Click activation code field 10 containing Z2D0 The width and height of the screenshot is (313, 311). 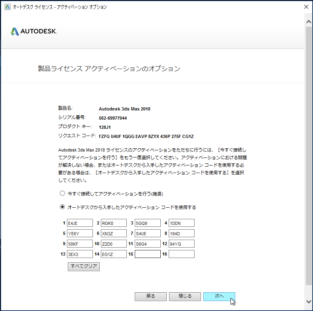[114, 244]
